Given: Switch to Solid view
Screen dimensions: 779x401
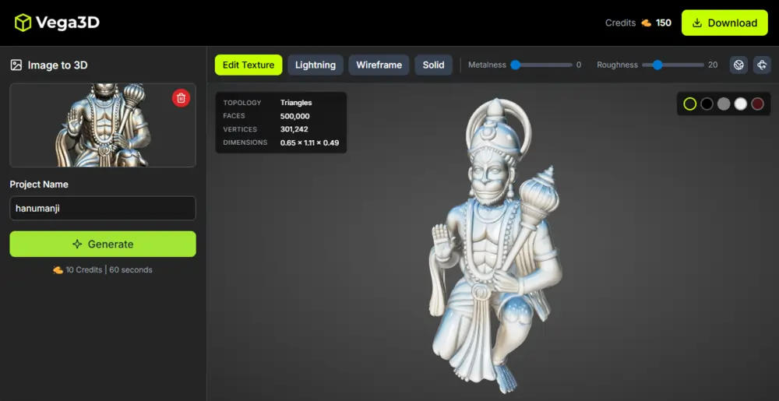Looking at the screenshot, I should coord(434,65).
